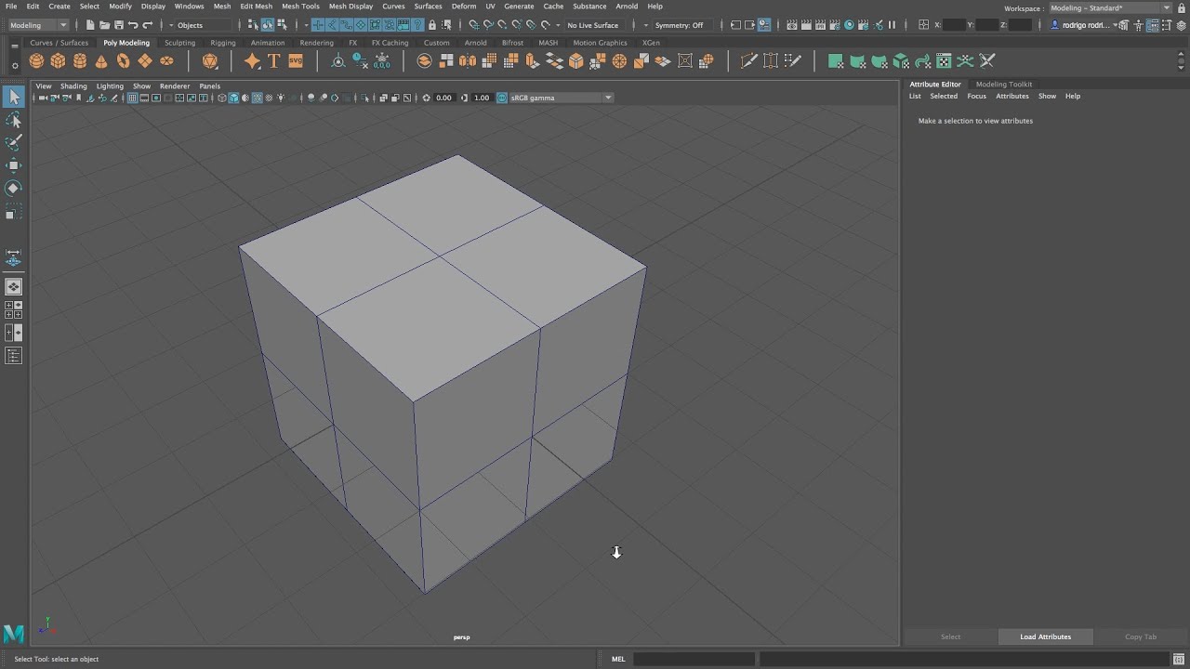Click the Load Attributes button
1190x669 pixels.
(x=1045, y=636)
